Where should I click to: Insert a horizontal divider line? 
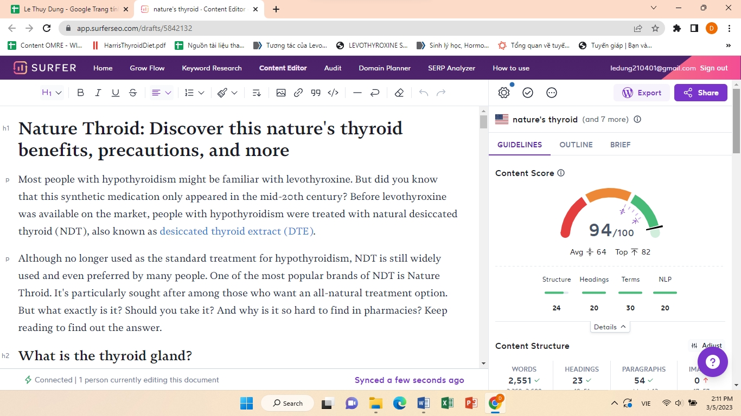pos(357,93)
